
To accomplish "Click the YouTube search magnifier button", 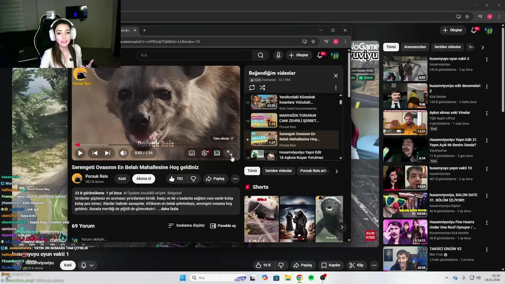I will tap(261, 55).
